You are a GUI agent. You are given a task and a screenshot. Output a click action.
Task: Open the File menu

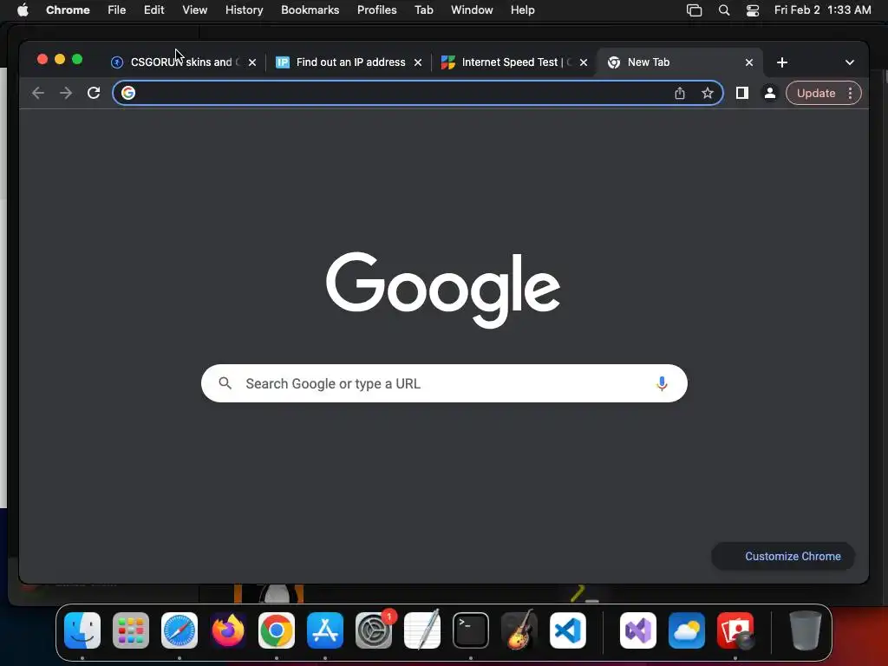coord(117,10)
